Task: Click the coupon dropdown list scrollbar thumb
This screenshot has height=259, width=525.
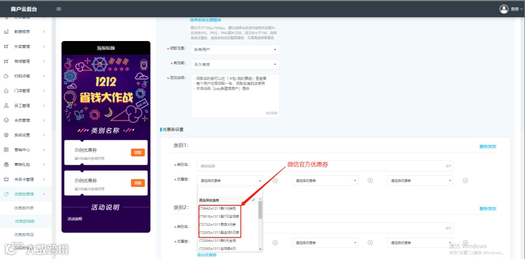Action: [x=260, y=210]
